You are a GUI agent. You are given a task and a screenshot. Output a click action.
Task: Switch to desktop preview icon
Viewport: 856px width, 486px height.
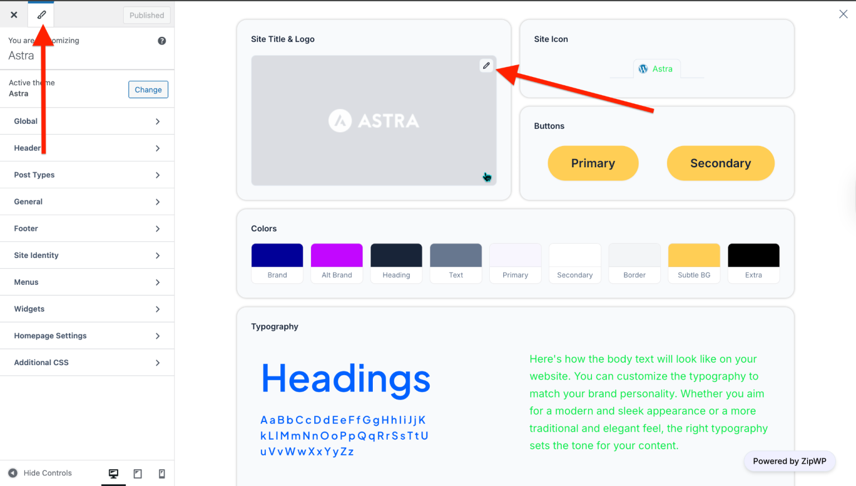coord(113,473)
